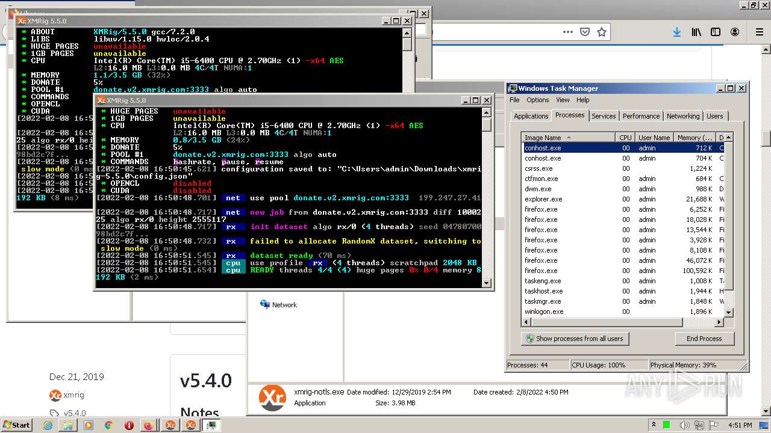The height and width of the screenshot is (433, 771).
Task: Sort processes by Memory column header
Action: 695,138
